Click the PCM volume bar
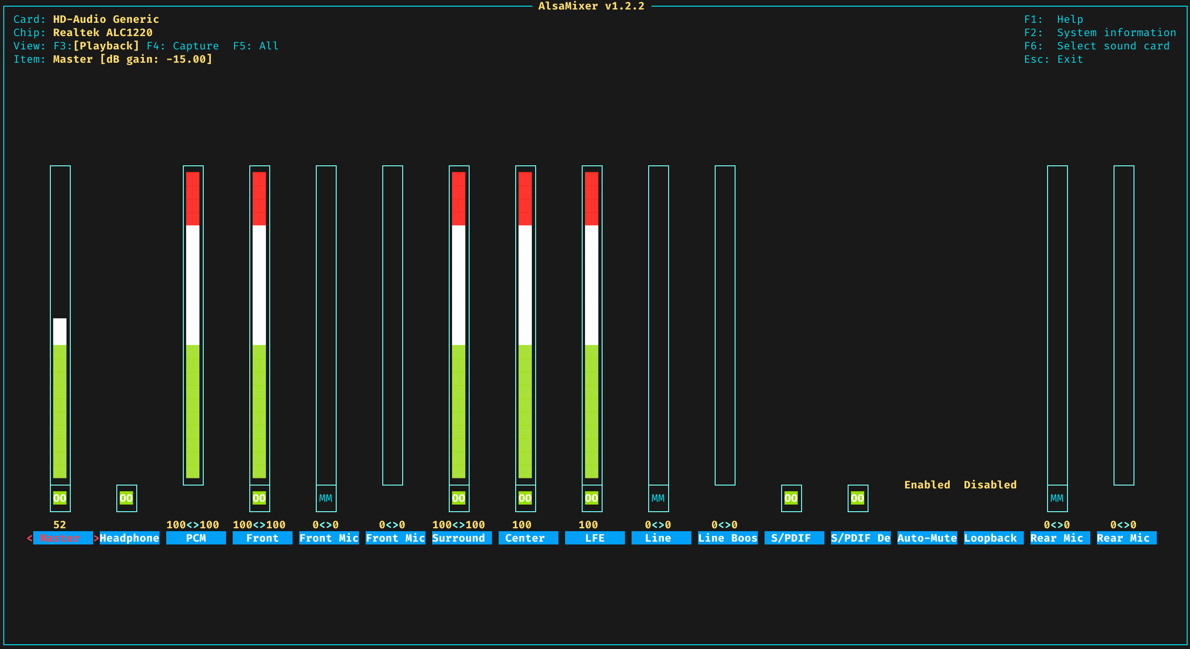The height and width of the screenshot is (649, 1190). [193, 325]
